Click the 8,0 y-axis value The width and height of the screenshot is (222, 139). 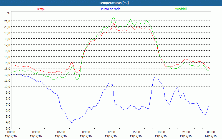8,98
